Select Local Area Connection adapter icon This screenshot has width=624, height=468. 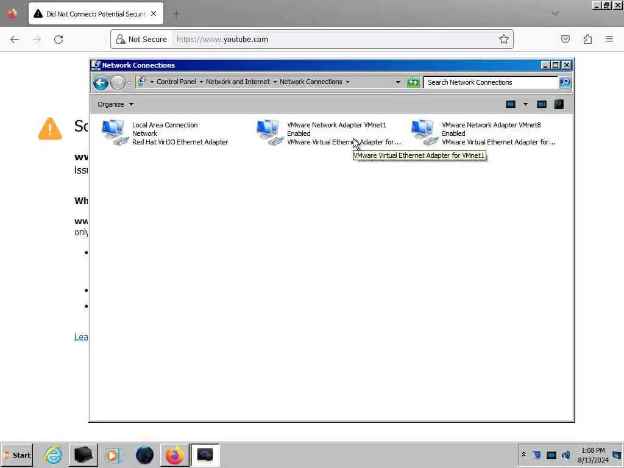point(115,132)
